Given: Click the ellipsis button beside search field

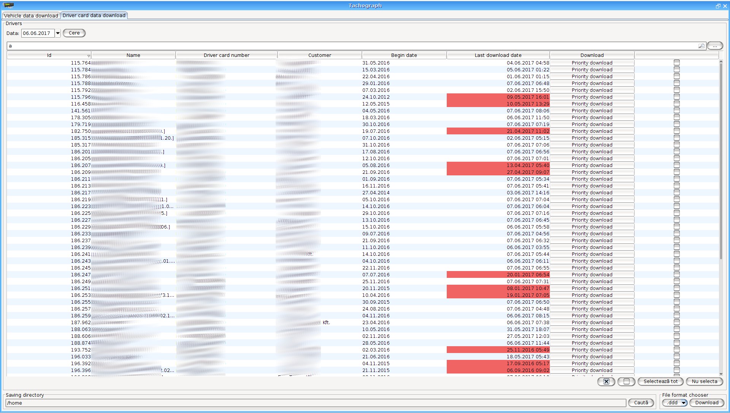Looking at the screenshot, I should click(x=715, y=46).
